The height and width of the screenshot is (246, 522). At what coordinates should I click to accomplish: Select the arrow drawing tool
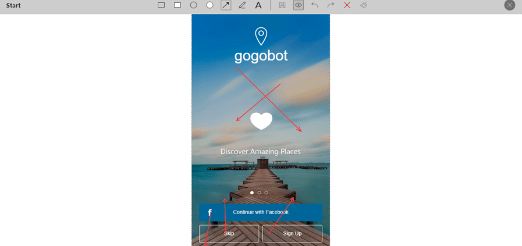(226, 5)
